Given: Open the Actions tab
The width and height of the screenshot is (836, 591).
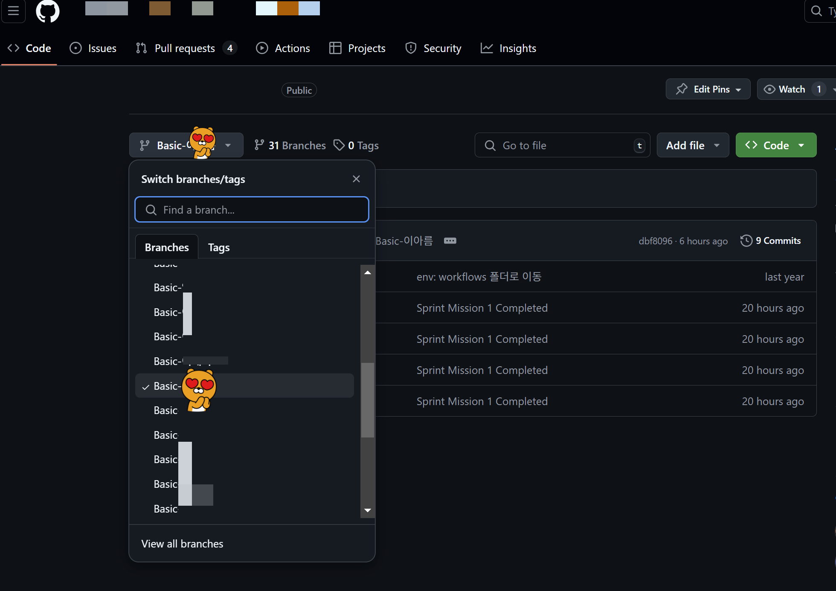Looking at the screenshot, I should (x=283, y=48).
